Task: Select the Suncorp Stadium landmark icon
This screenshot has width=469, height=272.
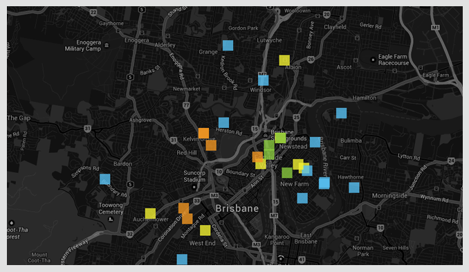Action: (194, 188)
